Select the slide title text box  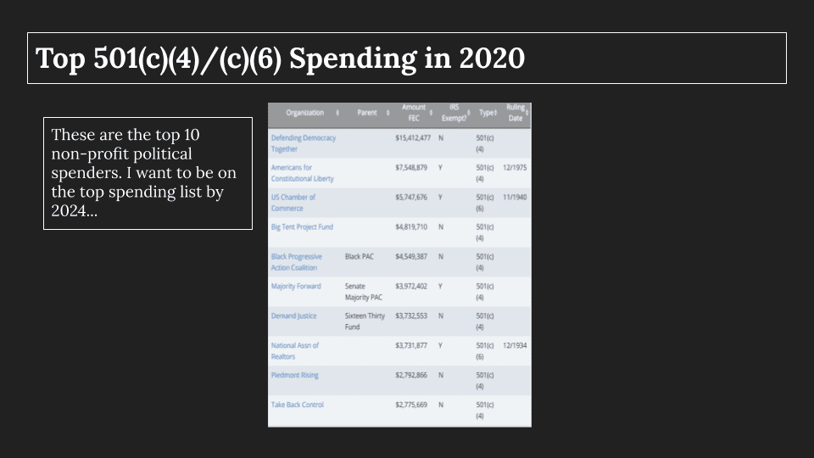pyautogui.click(x=407, y=59)
